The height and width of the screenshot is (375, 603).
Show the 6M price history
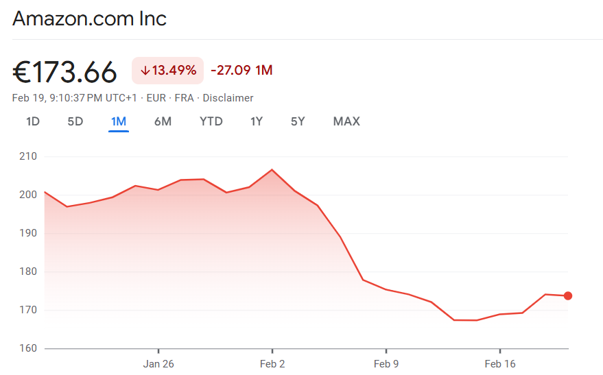coord(163,121)
